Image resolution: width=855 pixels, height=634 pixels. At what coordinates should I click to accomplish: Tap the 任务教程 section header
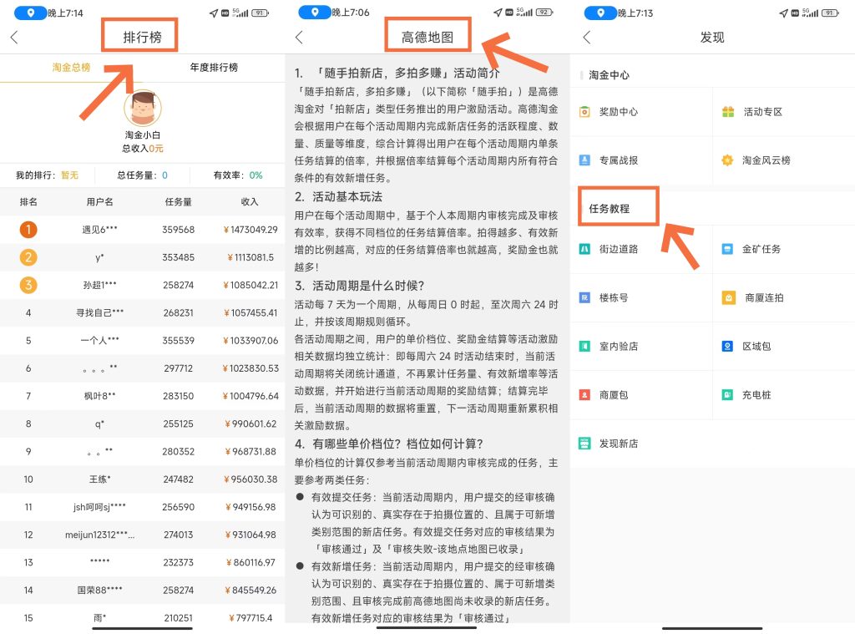[x=609, y=209]
